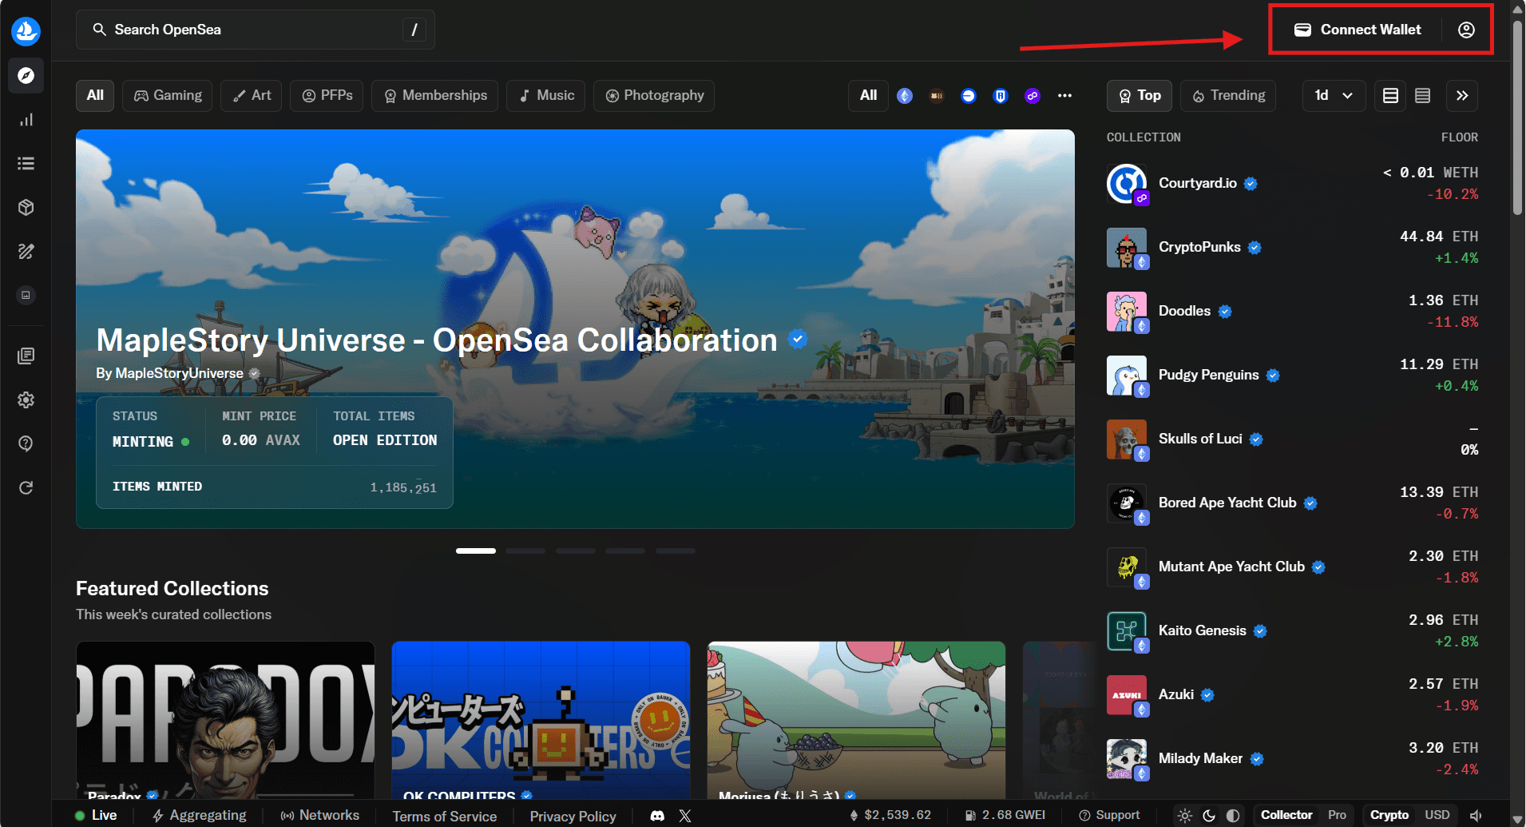Image resolution: width=1526 pixels, height=827 pixels.
Task: Open the profile account icon
Action: 1466,30
